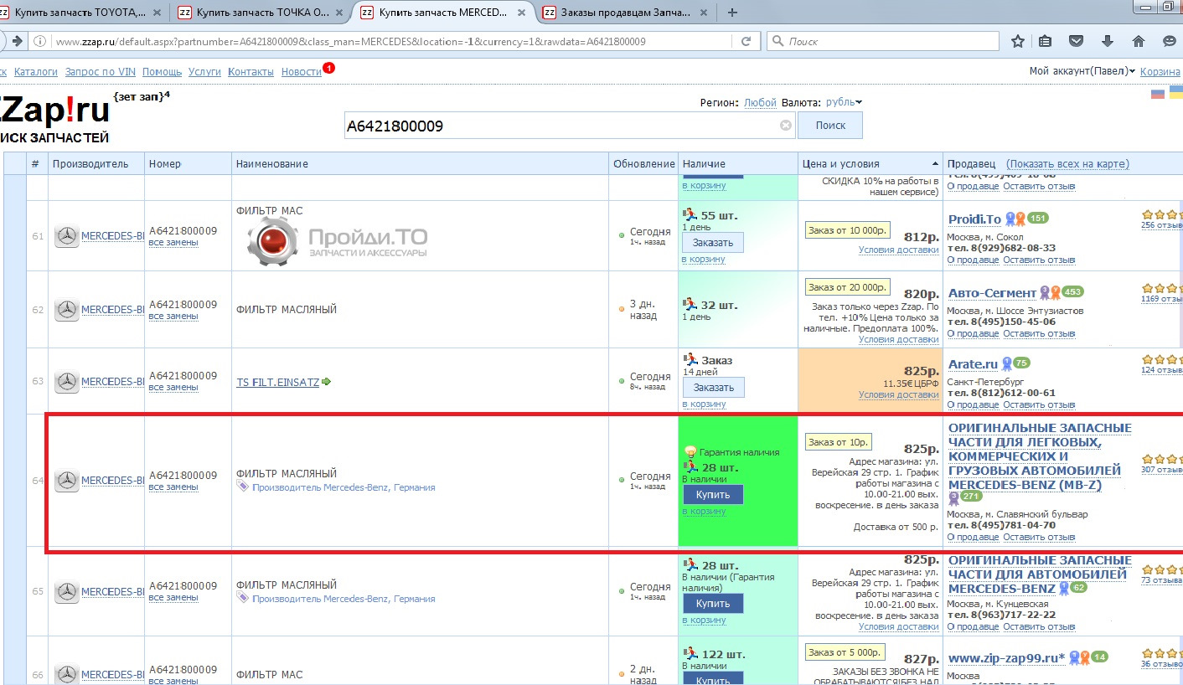This screenshot has width=1183, height=685.
Task: Click the Наличие column header
Action: (x=738, y=164)
